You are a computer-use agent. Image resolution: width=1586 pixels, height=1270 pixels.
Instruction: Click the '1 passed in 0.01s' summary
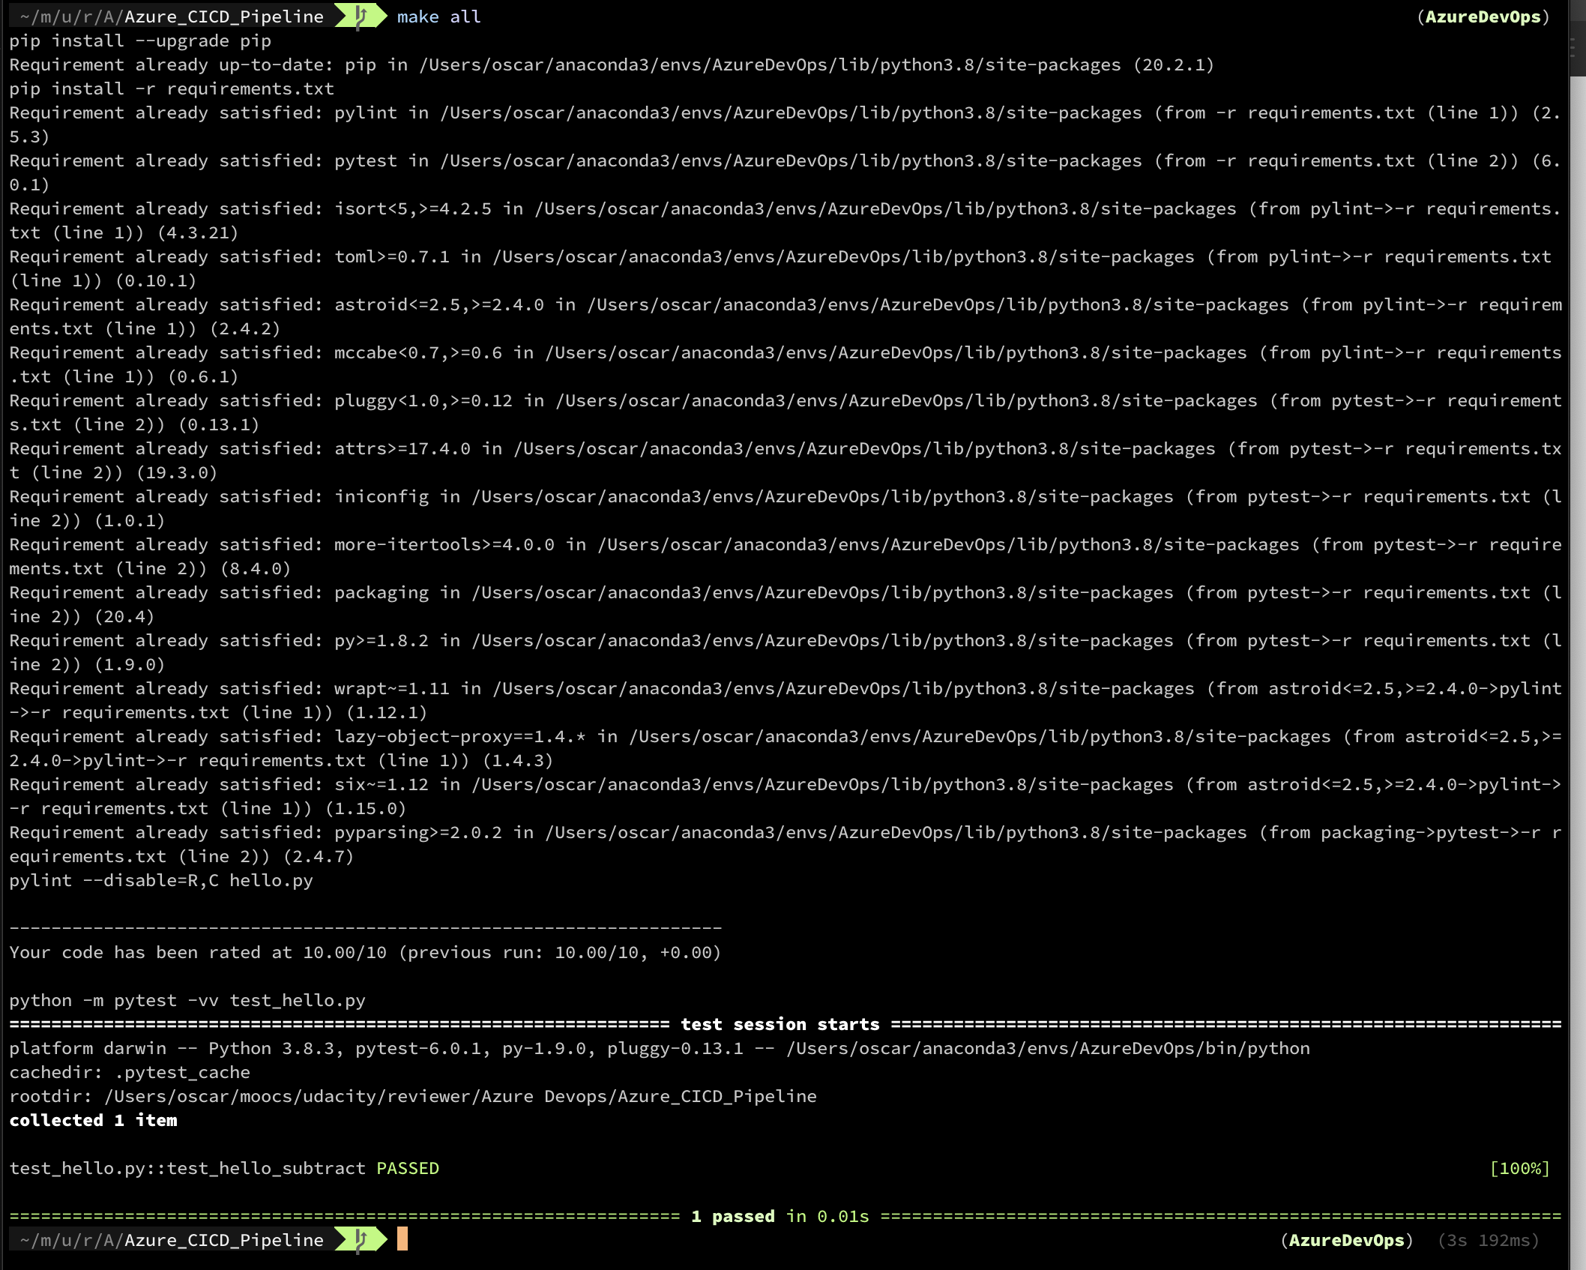click(780, 1216)
